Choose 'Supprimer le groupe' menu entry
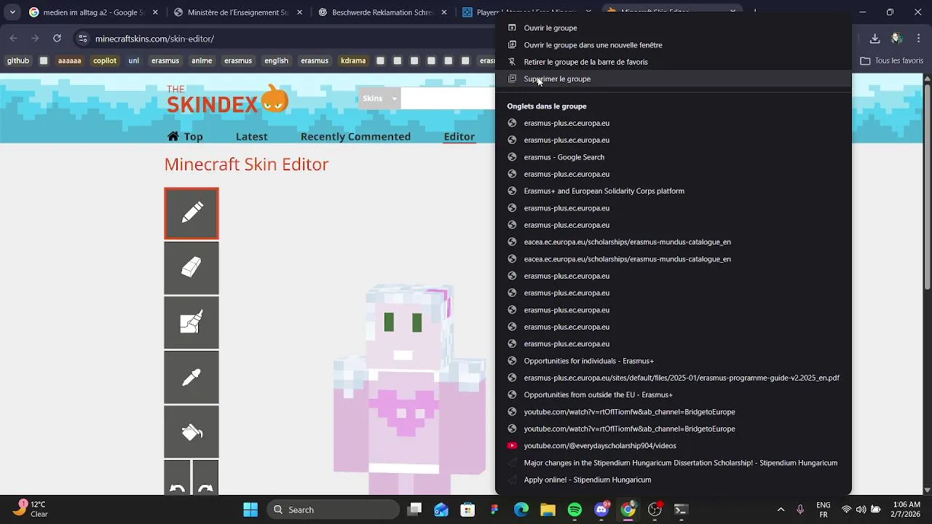This screenshot has height=524, width=932. pyautogui.click(x=674, y=79)
